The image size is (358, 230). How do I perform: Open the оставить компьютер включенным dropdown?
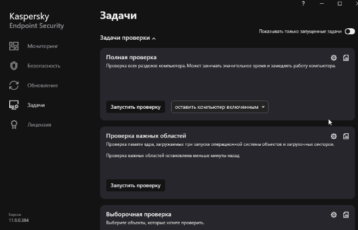220,107
